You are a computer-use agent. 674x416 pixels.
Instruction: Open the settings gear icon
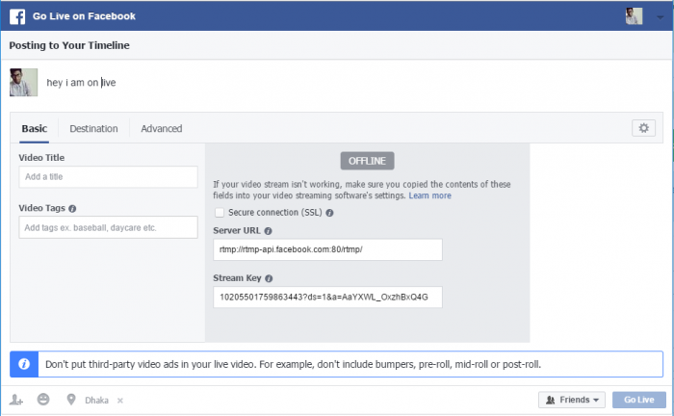click(x=644, y=128)
